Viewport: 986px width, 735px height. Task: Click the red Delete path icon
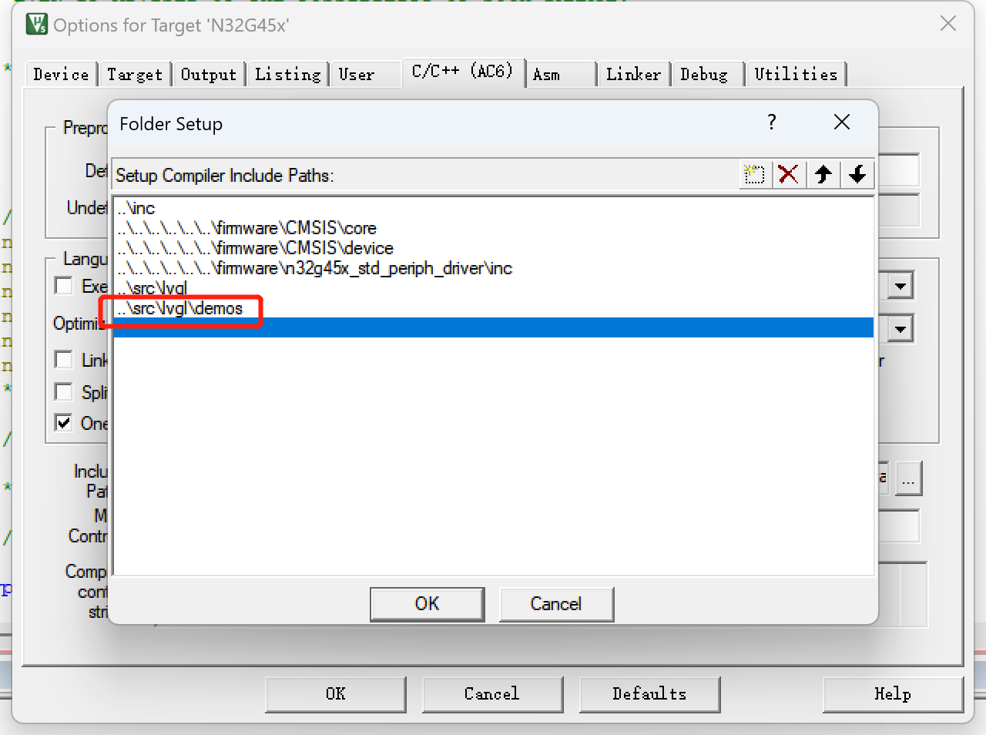coord(788,174)
